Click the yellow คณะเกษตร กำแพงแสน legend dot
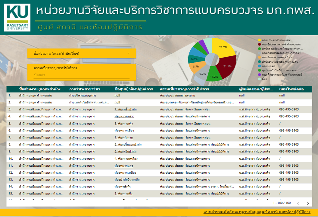Screen dimensions: 318x217 [259, 40]
